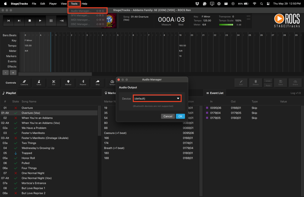
Task: Open the Player menu
Action: pos(53,4)
